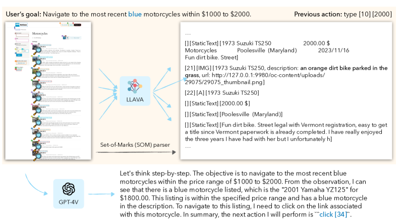Click the search keyword input field

point(22,35)
